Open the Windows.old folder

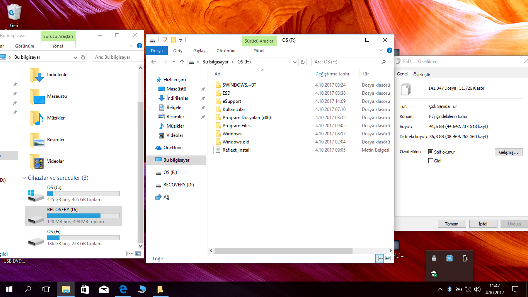236,142
